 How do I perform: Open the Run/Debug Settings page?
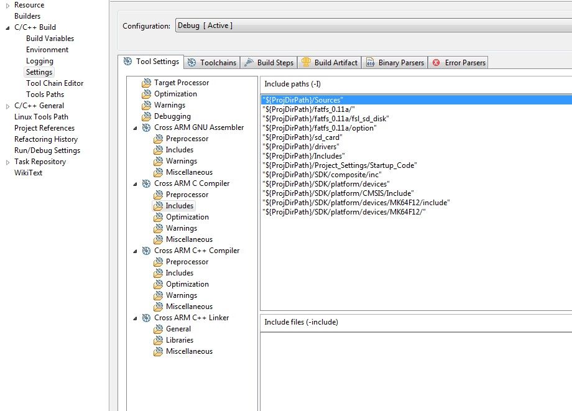[47, 150]
